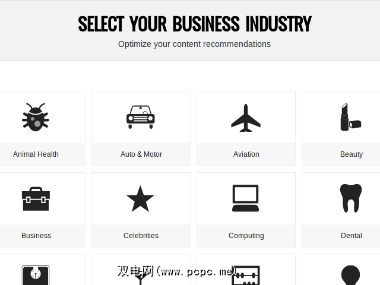
Task: Choose the tooth icon for Dental
Action: [350, 198]
